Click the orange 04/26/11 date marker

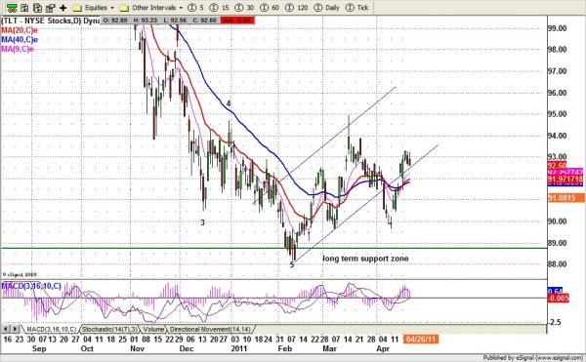pyautogui.click(x=420, y=340)
